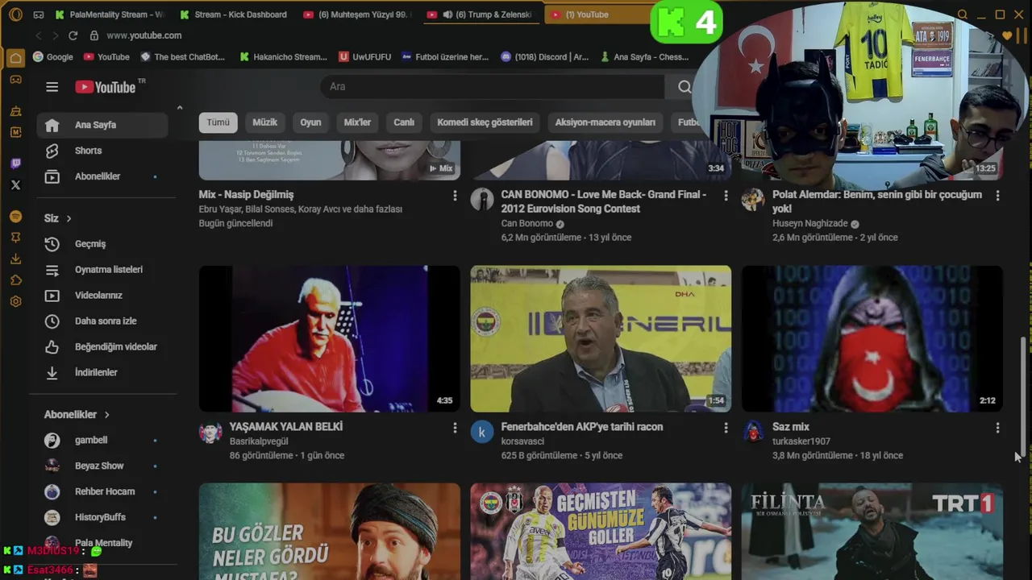Viewport: 1032px width, 580px height.
Task: Open options menu for YAŞAMAK YALAN BELKİ video
Action: (455, 428)
